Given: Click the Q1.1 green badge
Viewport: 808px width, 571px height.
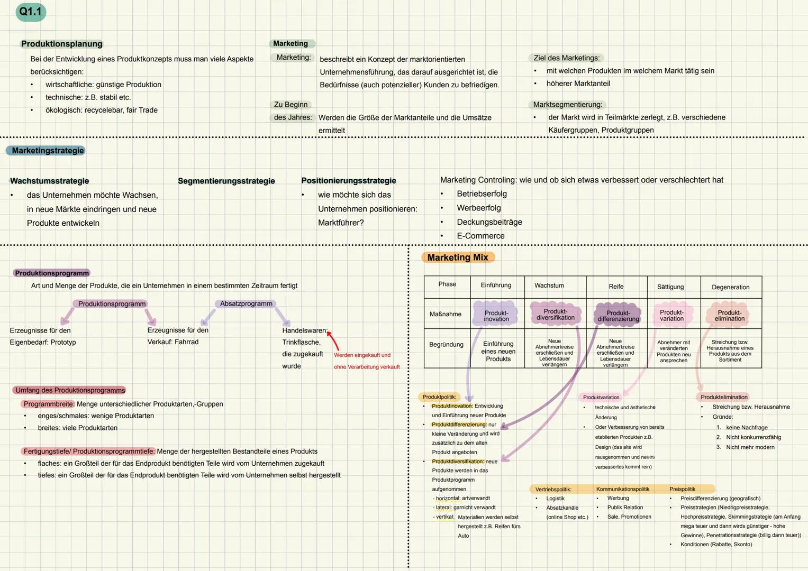Looking at the screenshot, I should (x=31, y=12).
